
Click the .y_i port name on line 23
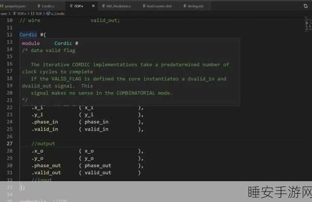[37, 115]
